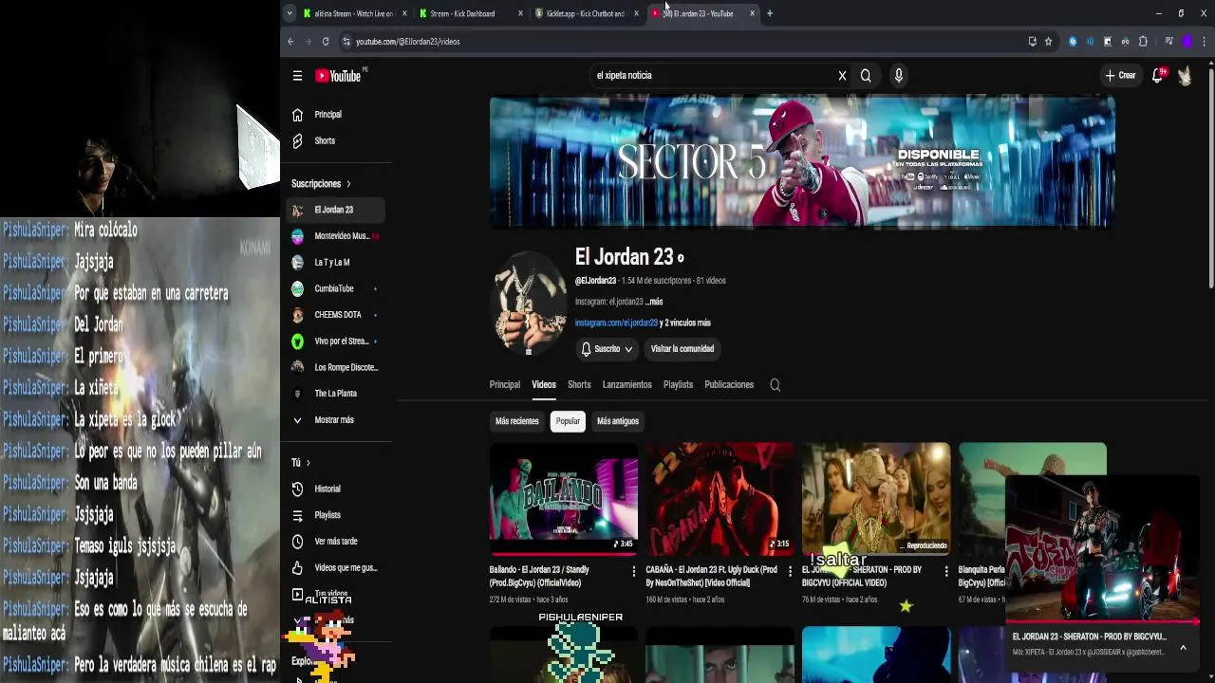
Task: Expand channel description with ...más
Action: point(654,302)
